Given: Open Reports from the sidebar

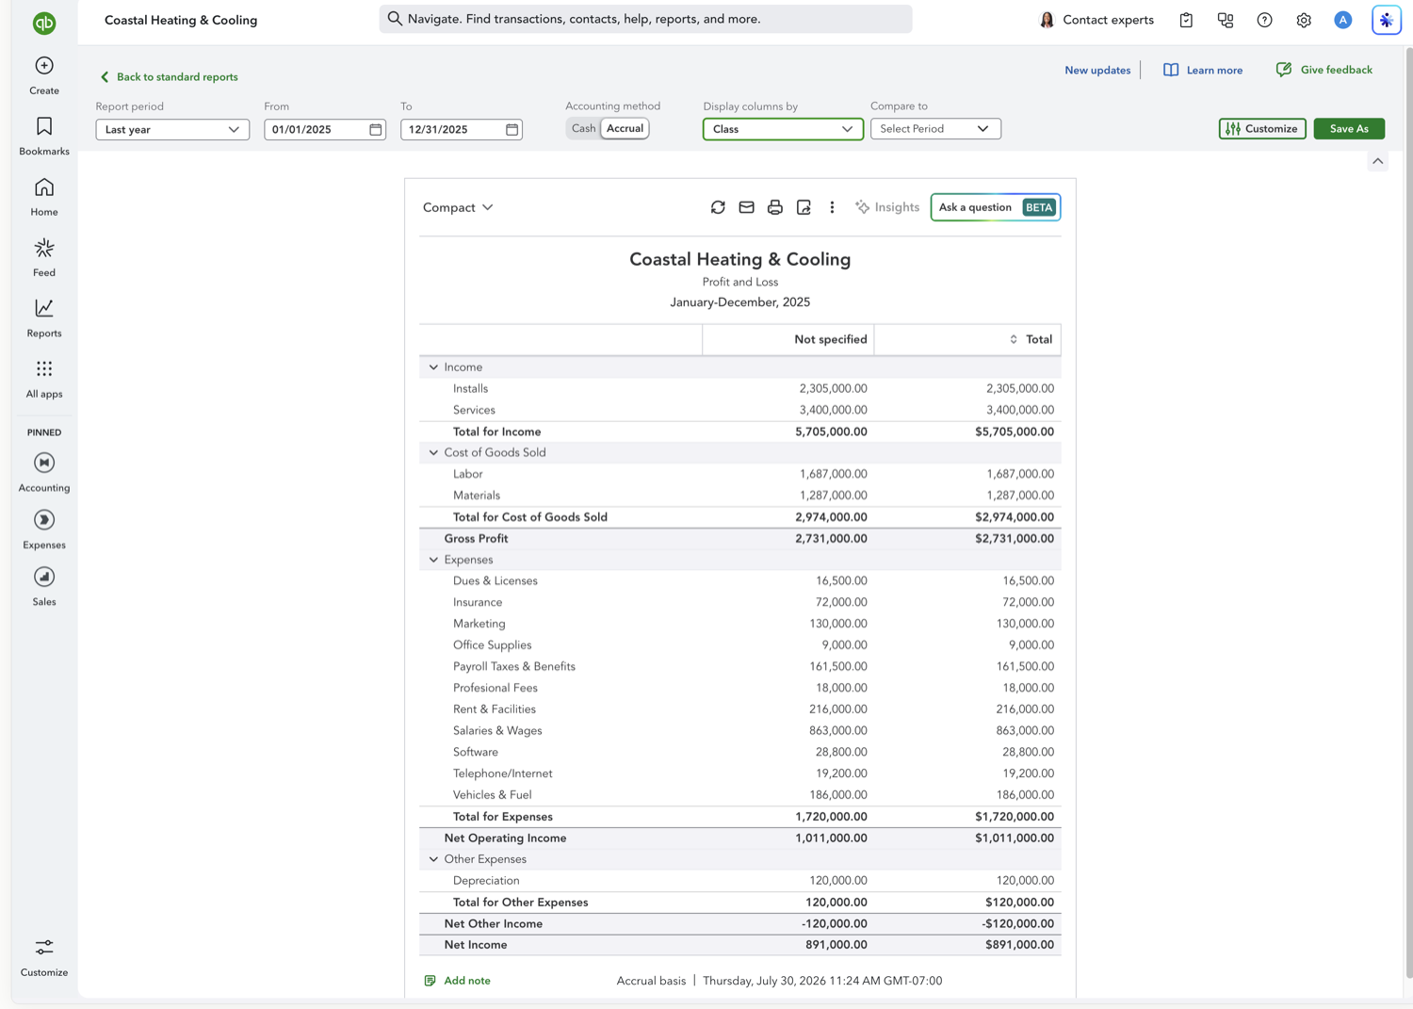Looking at the screenshot, I should pos(44,318).
